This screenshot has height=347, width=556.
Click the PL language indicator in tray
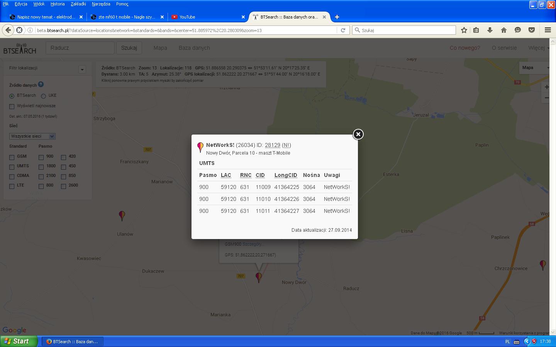click(507, 342)
